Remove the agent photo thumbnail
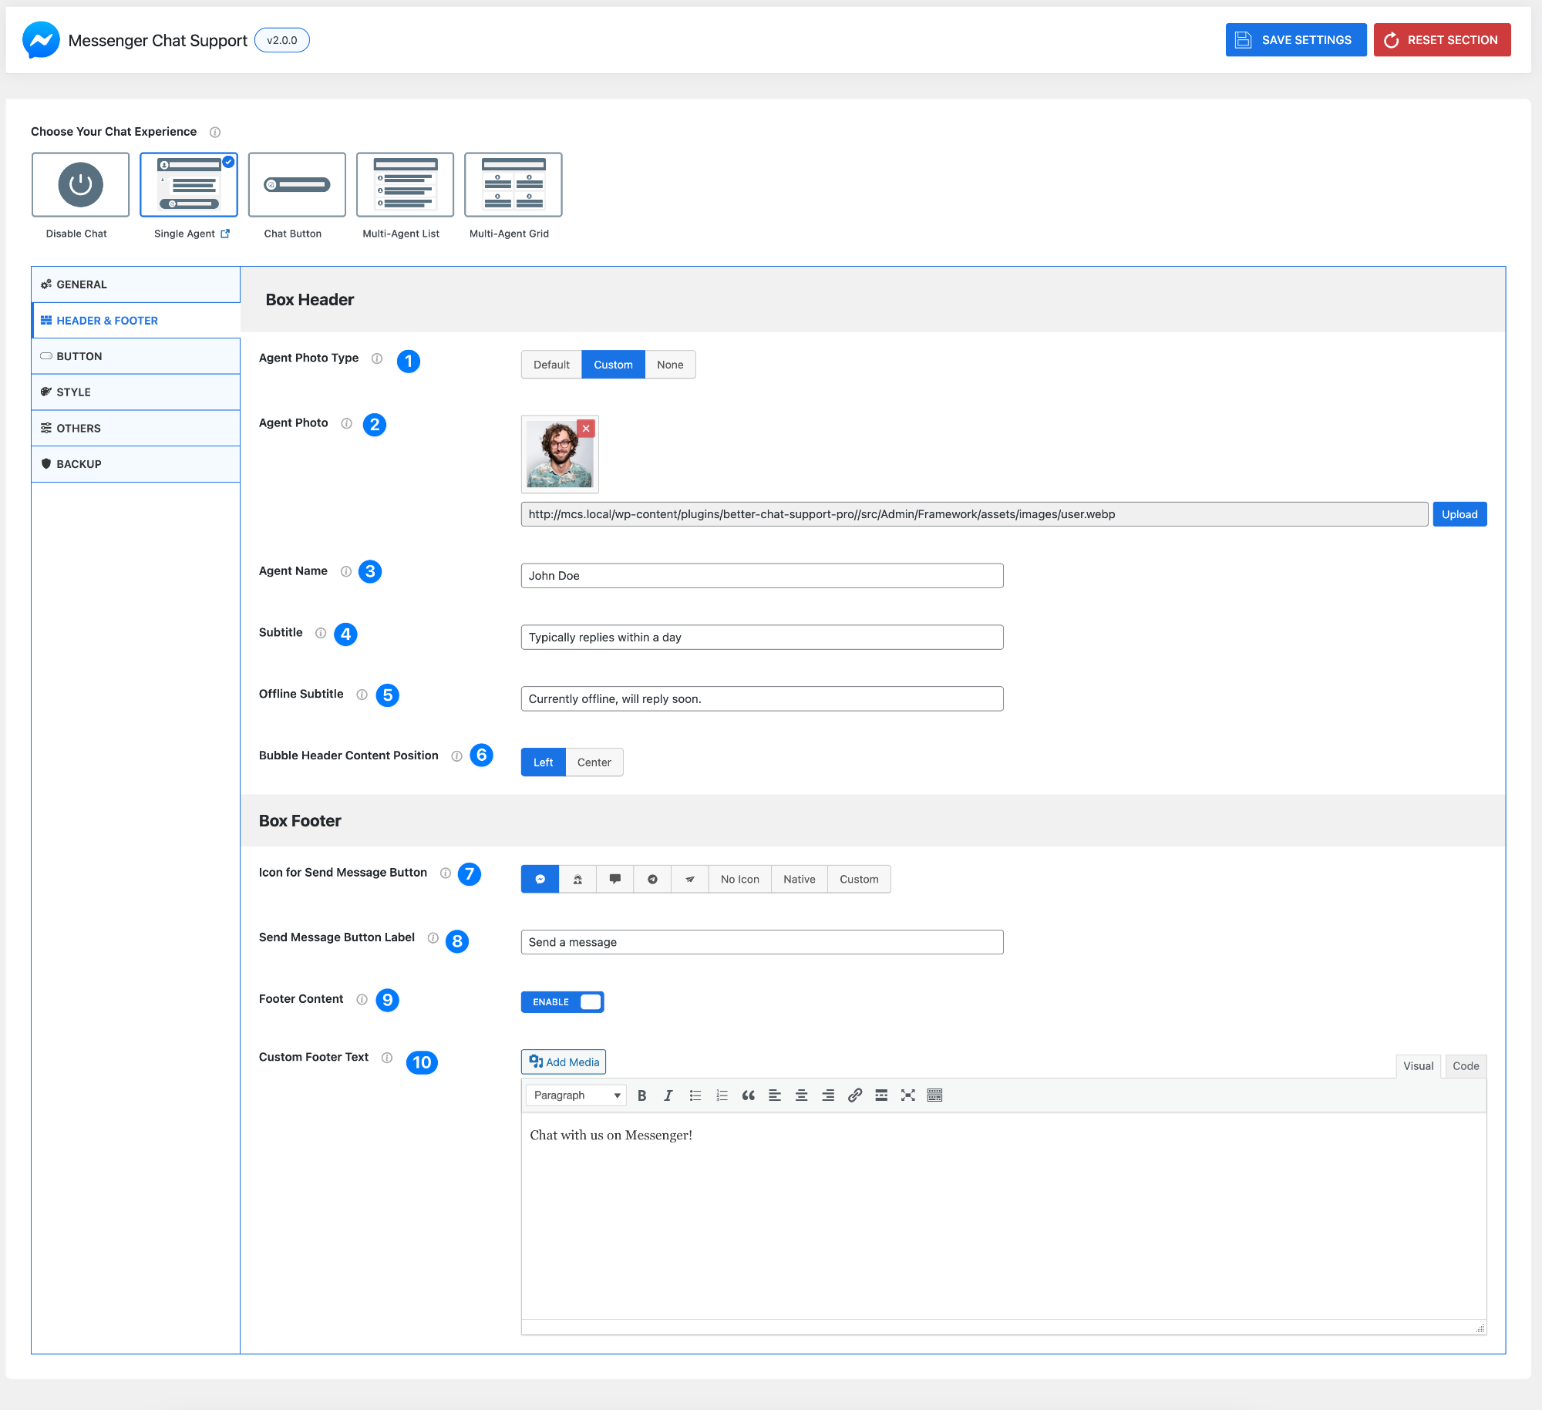This screenshot has height=1410, width=1542. 586,429
